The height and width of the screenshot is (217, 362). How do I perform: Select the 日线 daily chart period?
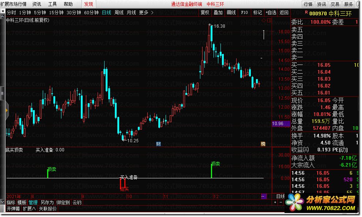click(106, 12)
